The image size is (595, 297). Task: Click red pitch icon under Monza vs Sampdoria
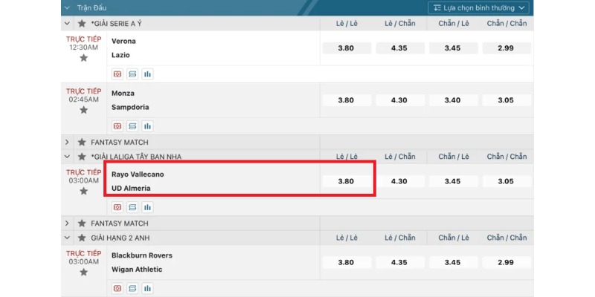pyautogui.click(x=117, y=125)
